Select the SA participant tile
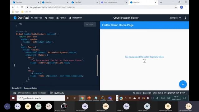Screen dimensions: 199x112 pyautogui.click(x=188, y=106)
